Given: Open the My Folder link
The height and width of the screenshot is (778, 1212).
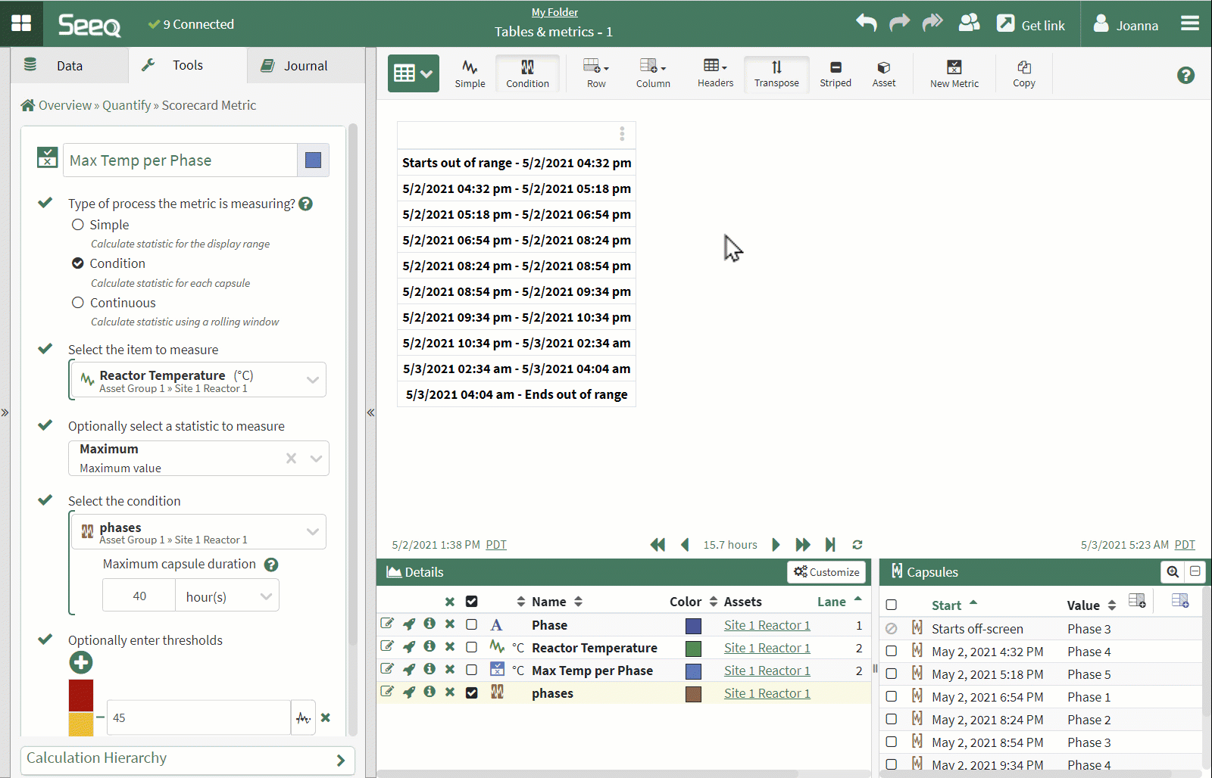Looking at the screenshot, I should 554,12.
